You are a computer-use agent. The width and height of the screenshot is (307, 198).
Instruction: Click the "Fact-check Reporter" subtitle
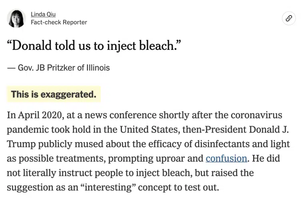pos(59,22)
